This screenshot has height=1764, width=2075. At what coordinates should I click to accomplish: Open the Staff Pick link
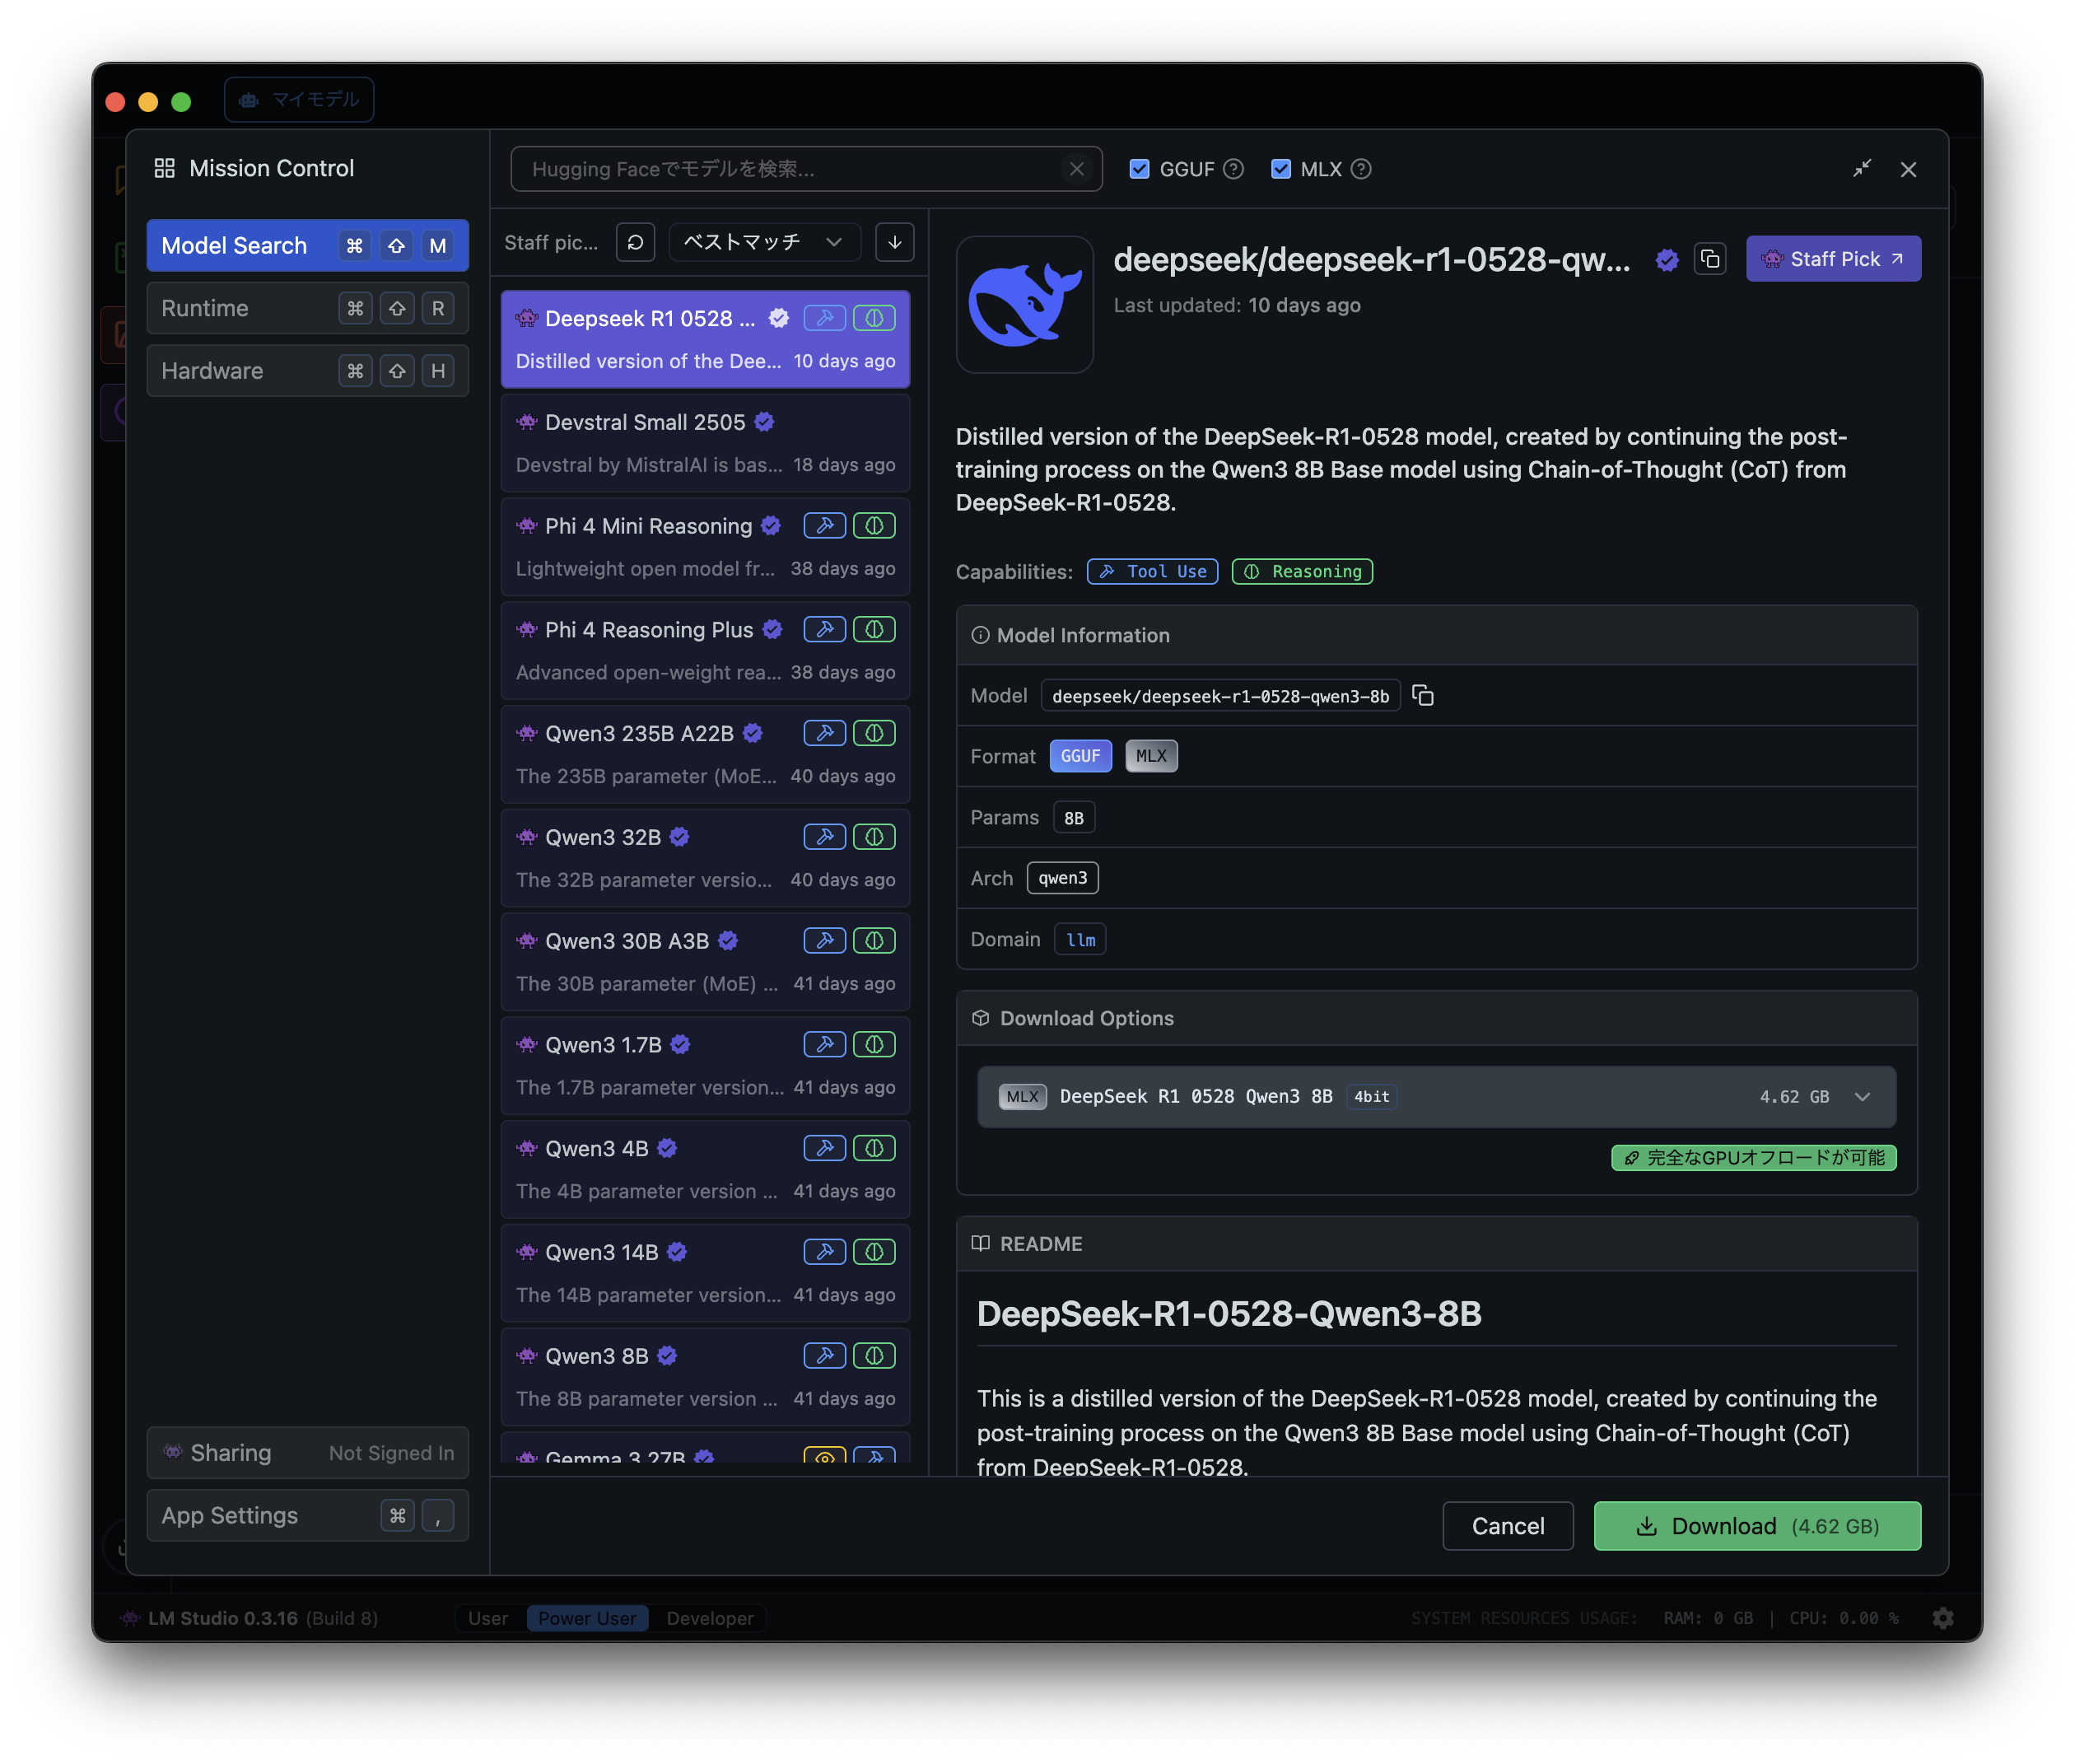click(x=1832, y=259)
